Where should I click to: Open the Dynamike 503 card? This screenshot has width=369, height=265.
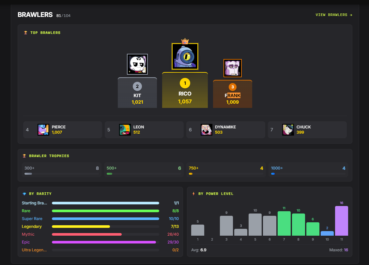[226, 130]
